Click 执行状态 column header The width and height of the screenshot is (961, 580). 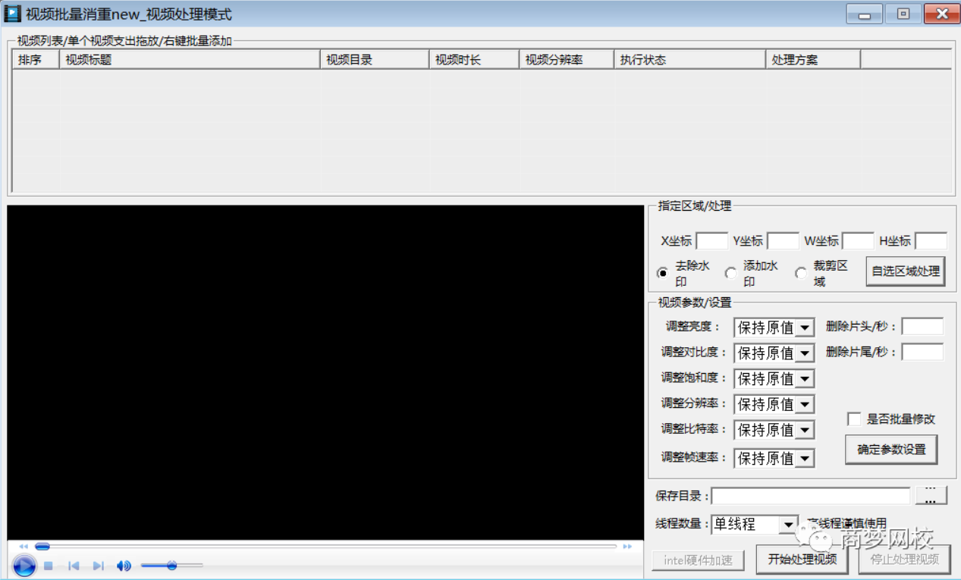click(x=689, y=60)
